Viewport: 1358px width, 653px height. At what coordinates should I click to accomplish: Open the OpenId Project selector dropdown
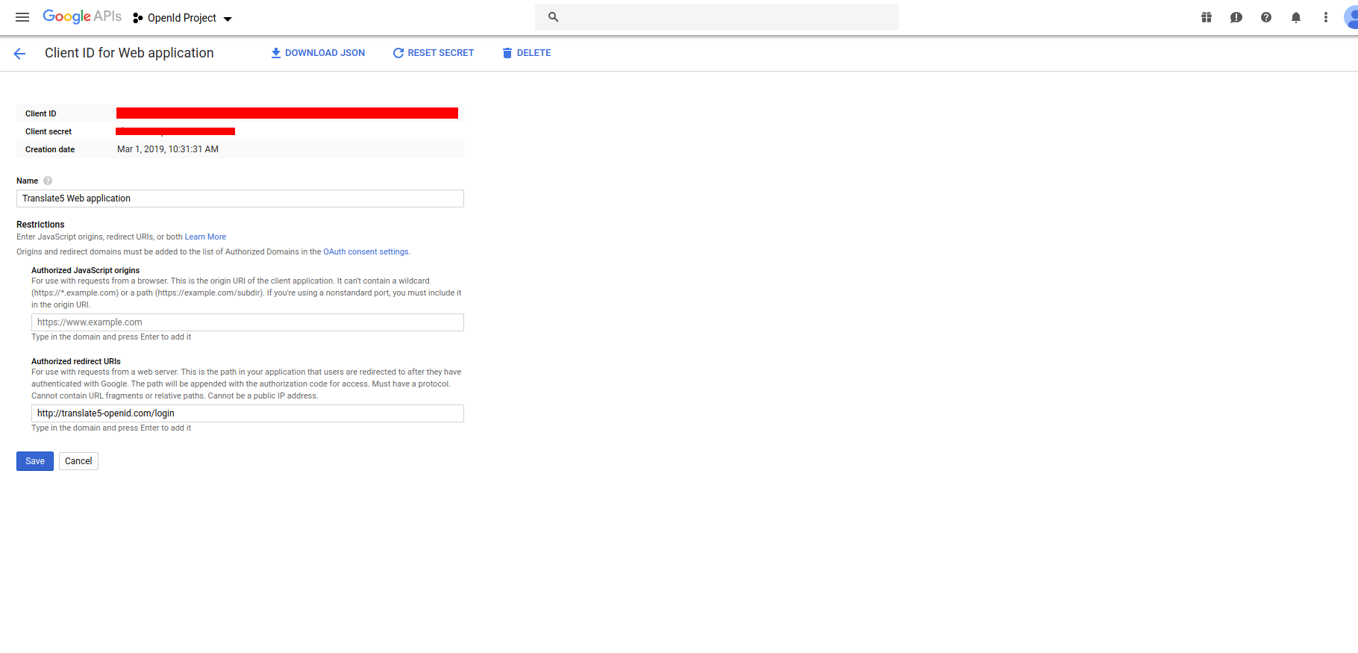(x=183, y=18)
